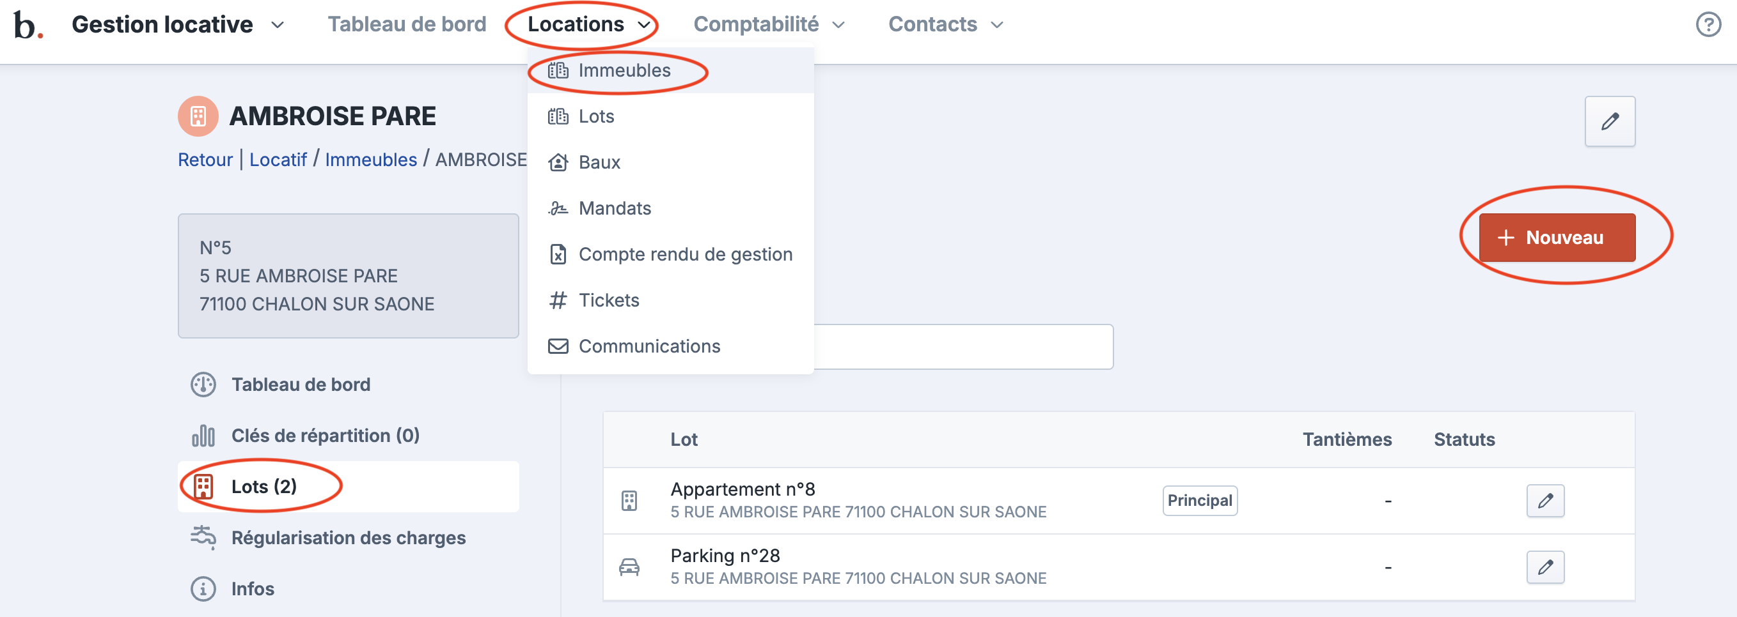Expand the Comptabilité menu
The image size is (1737, 617).
point(769,25)
